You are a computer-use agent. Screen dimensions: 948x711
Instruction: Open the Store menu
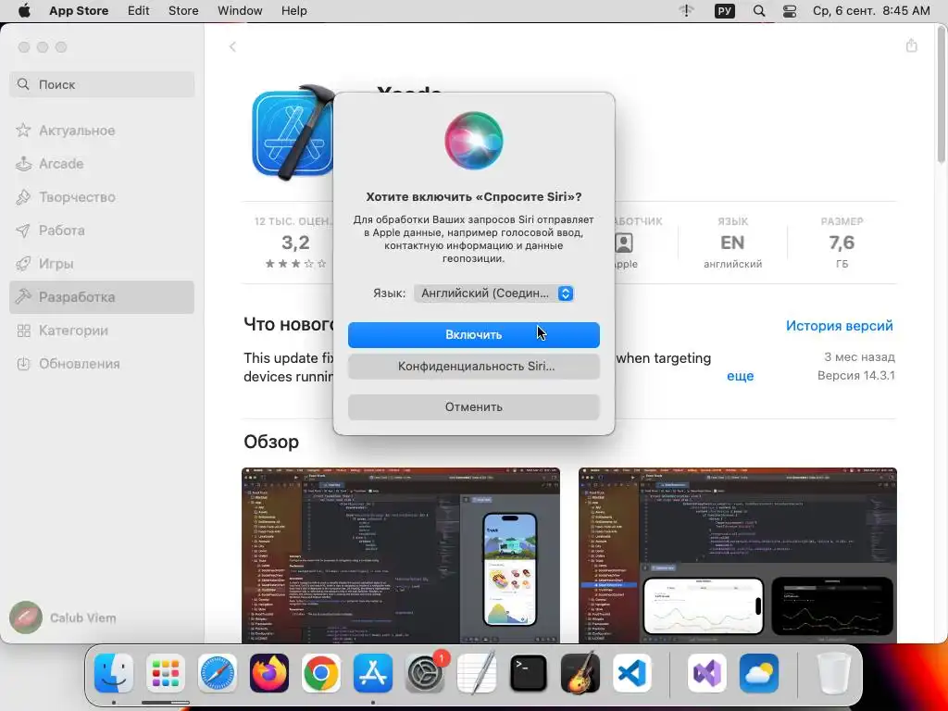pyautogui.click(x=183, y=11)
